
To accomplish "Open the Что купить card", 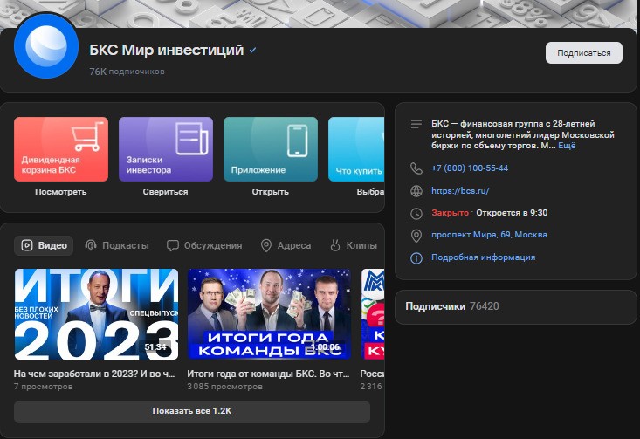I will click(356, 149).
